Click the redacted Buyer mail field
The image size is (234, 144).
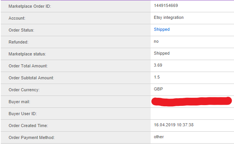coord(192,101)
